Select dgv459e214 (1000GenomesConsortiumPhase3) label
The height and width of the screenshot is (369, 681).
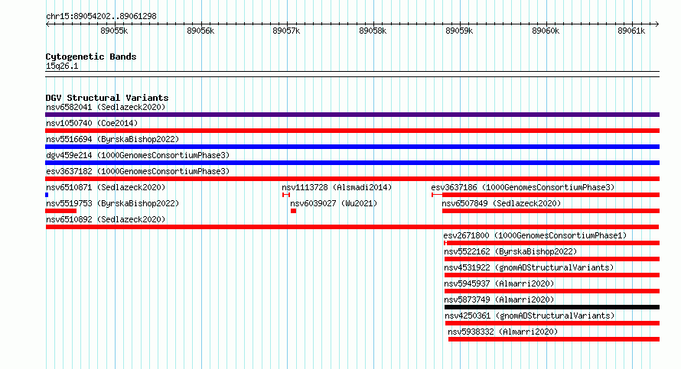point(138,155)
